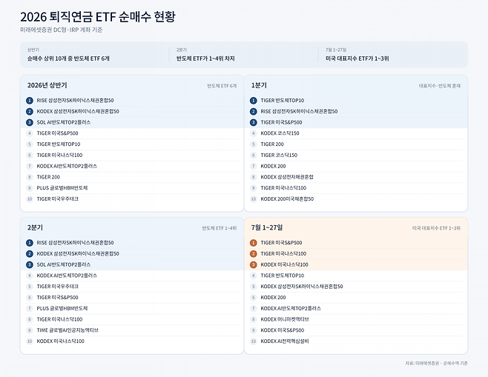Click "TIGER 미국S&P500" ranked 3 in 1분기
This screenshot has width=488, height=377.
click(x=281, y=122)
